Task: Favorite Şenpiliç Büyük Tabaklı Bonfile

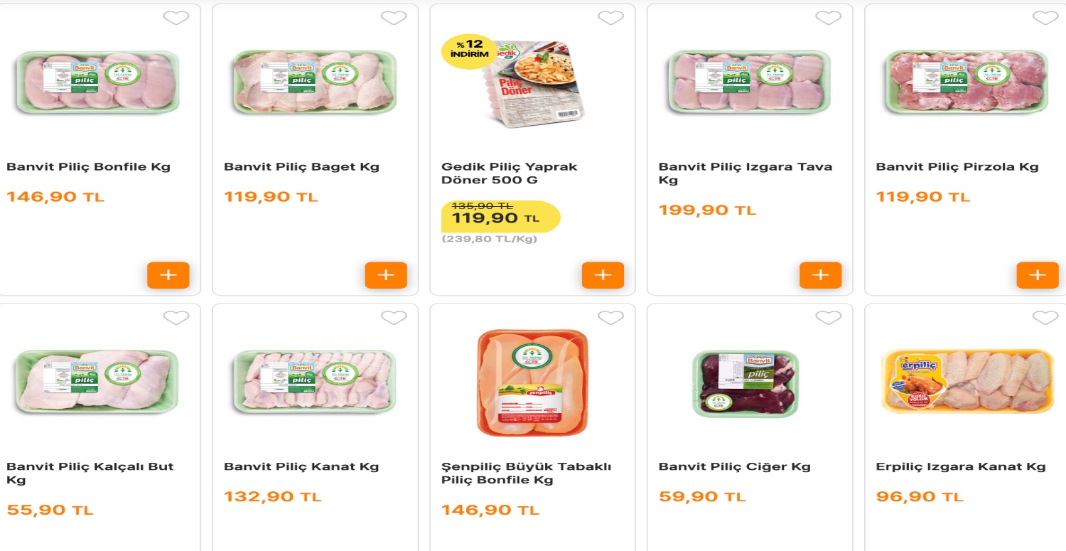Action: pos(610,318)
